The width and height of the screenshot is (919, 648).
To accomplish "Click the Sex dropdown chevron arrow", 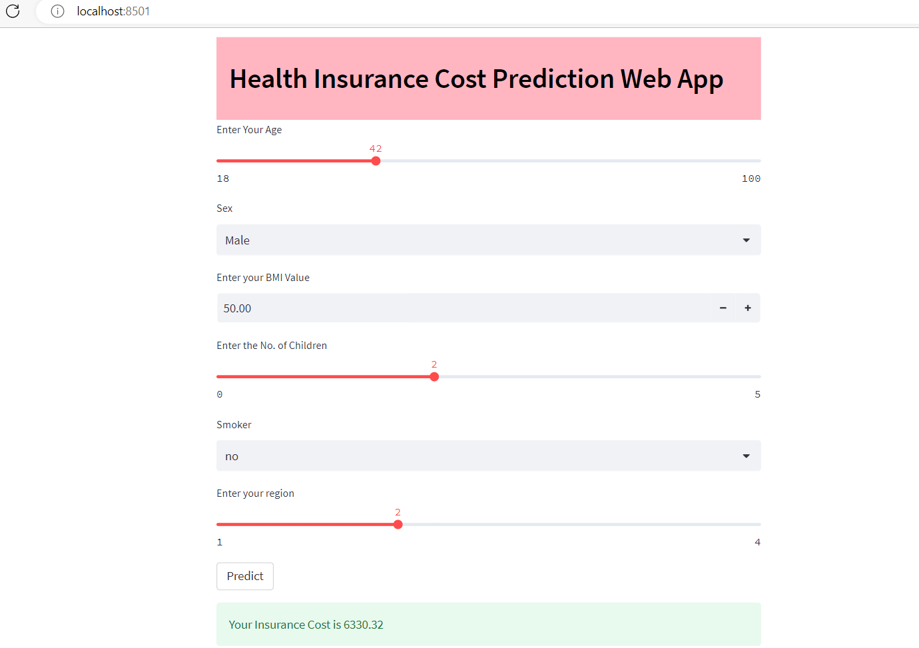I will pyautogui.click(x=745, y=240).
